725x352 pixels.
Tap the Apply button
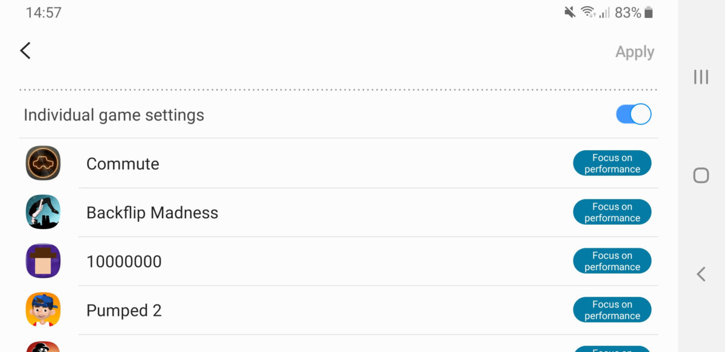pyautogui.click(x=634, y=52)
